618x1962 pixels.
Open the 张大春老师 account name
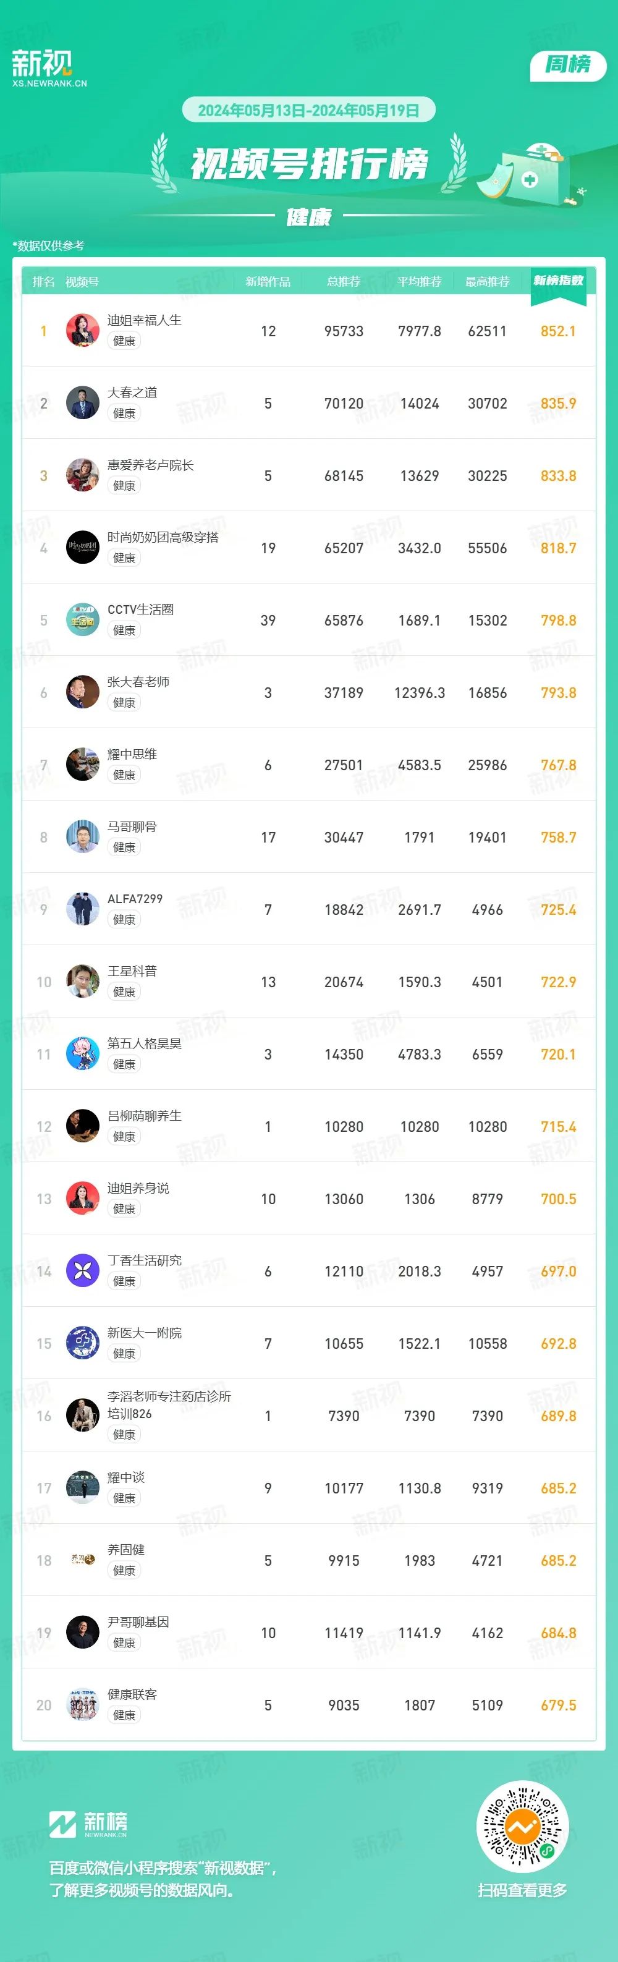(138, 682)
